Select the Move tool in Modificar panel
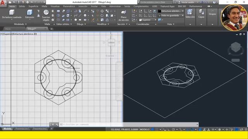Image resolution: width=248 pixels, height=139 pixels. (102, 11)
